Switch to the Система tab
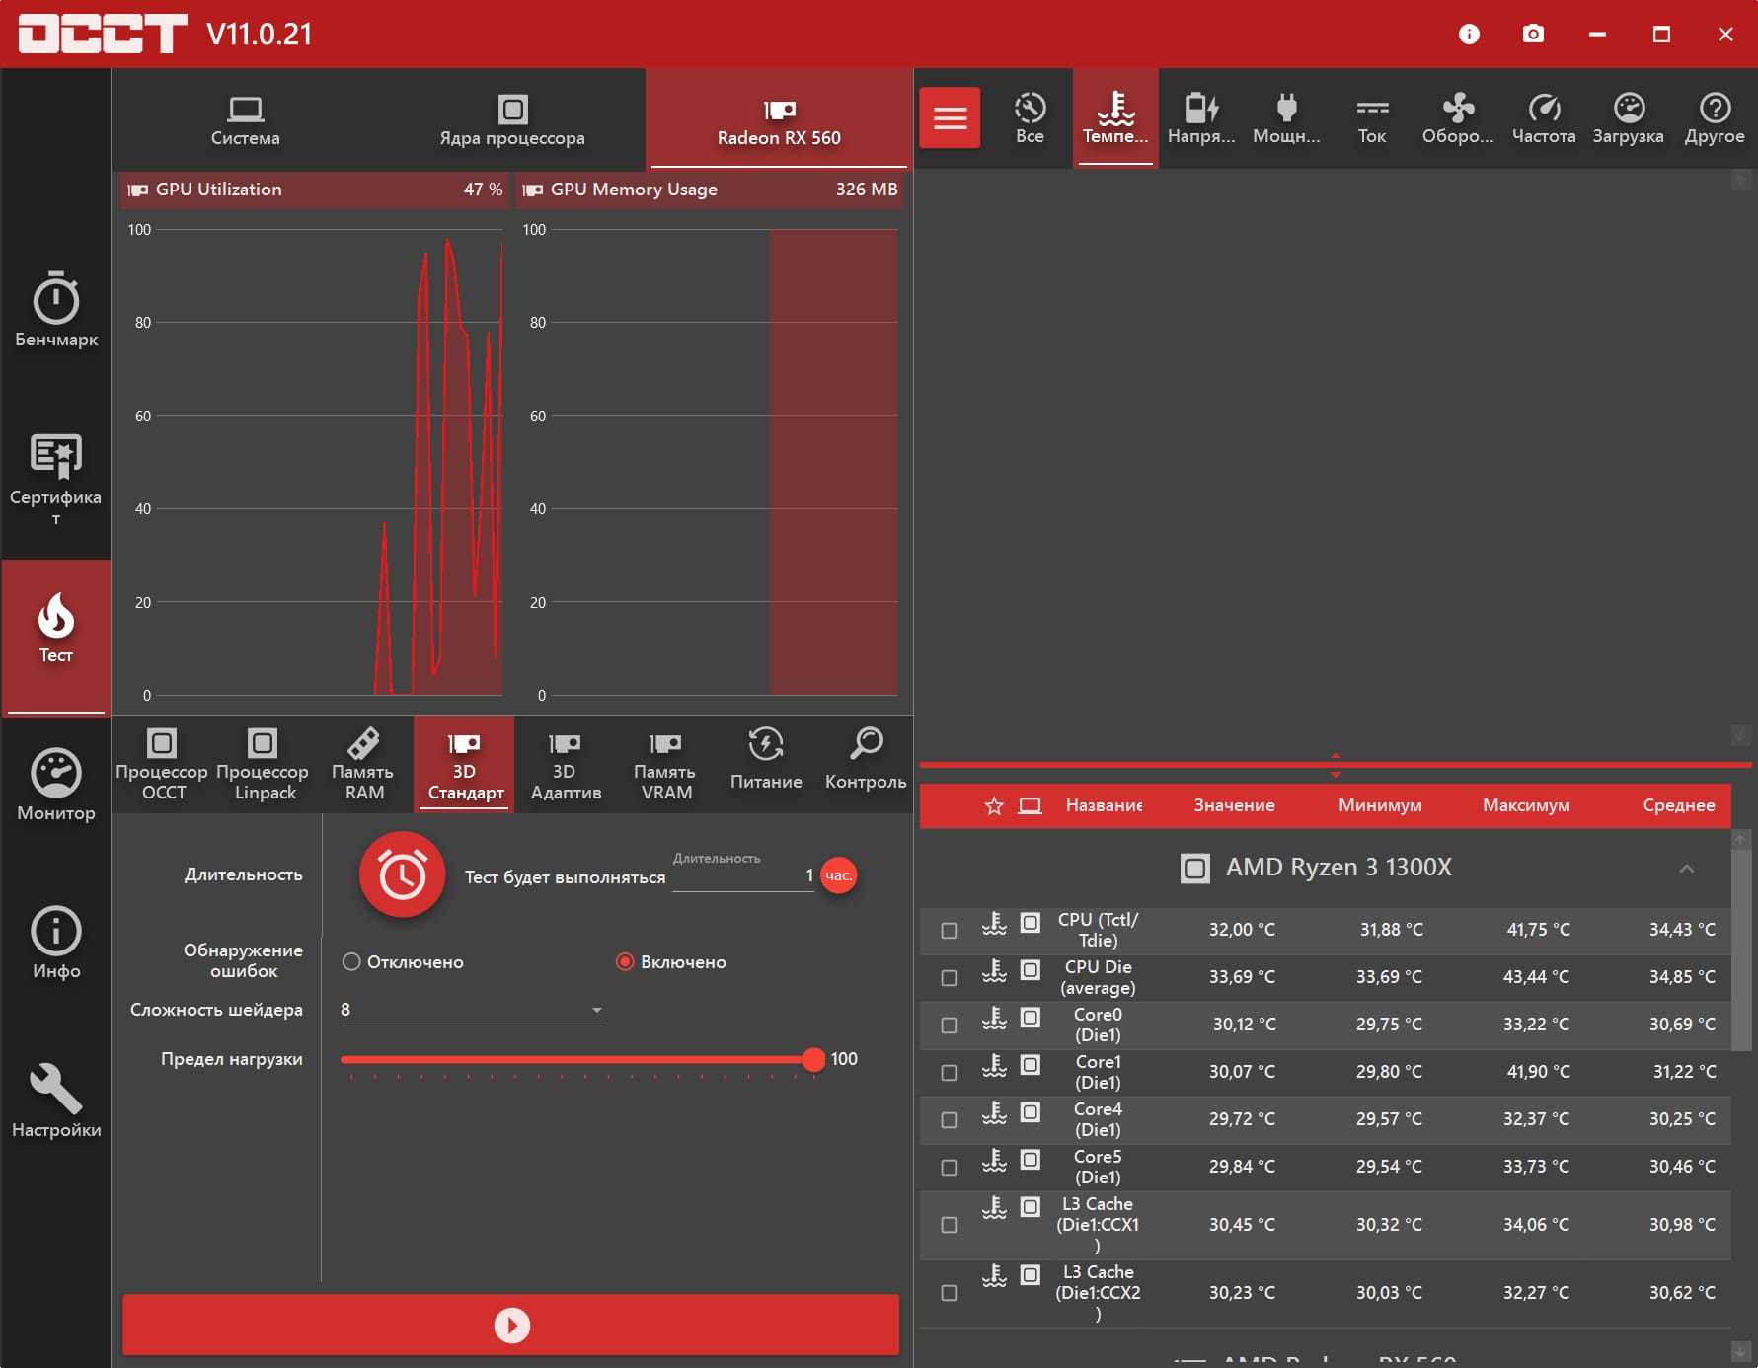Image resolution: width=1758 pixels, height=1368 pixels. [245, 119]
